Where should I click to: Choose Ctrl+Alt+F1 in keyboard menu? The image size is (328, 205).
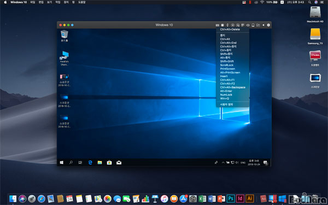tap(227, 80)
